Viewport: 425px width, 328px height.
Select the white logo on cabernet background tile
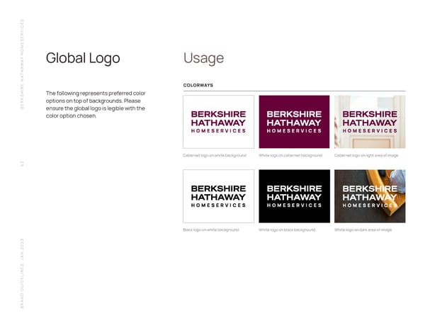[x=294, y=121]
